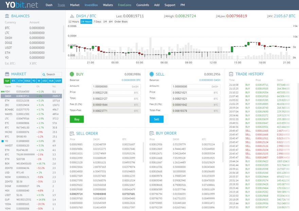
Task: Click the 0.00819886 price beside BUY
Action: click(133, 74)
